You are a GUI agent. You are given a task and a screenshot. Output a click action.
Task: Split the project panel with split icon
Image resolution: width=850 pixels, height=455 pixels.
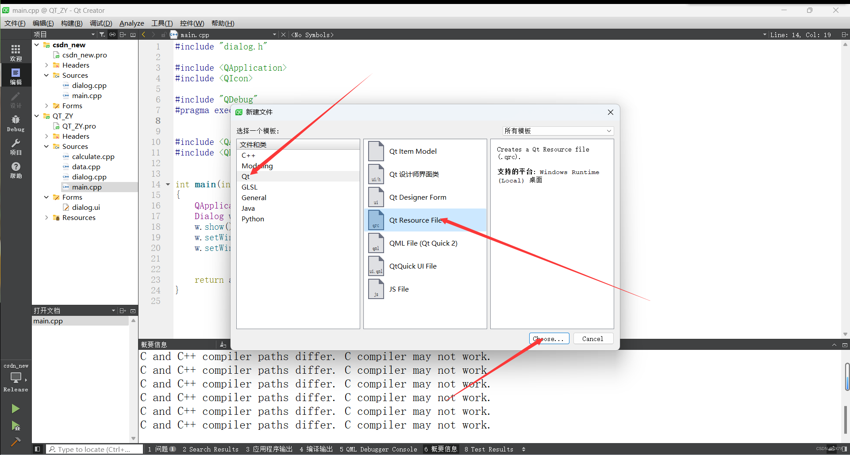coord(123,34)
